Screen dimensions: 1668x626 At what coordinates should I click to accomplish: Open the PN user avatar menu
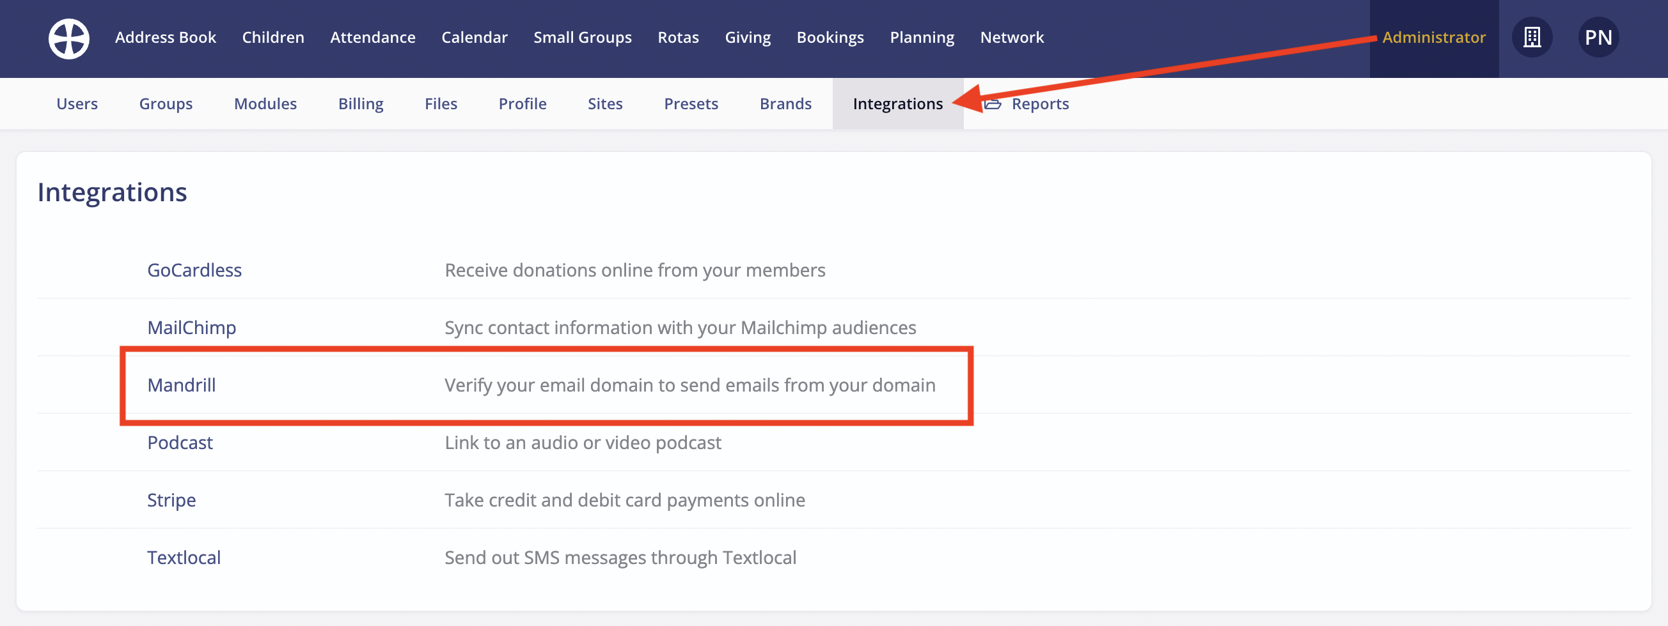point(1598,38)
